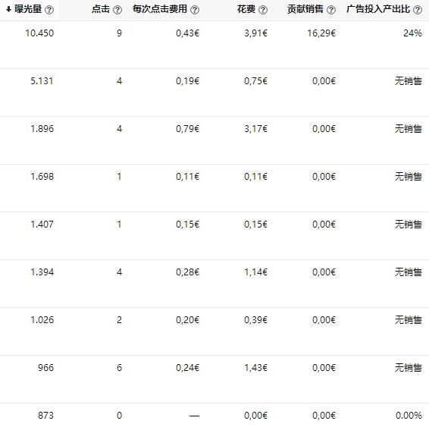Image resolution: width=429 pixels, height=446 pixels.
Task: Click help icon next to 点击
Action: [117, 10]
